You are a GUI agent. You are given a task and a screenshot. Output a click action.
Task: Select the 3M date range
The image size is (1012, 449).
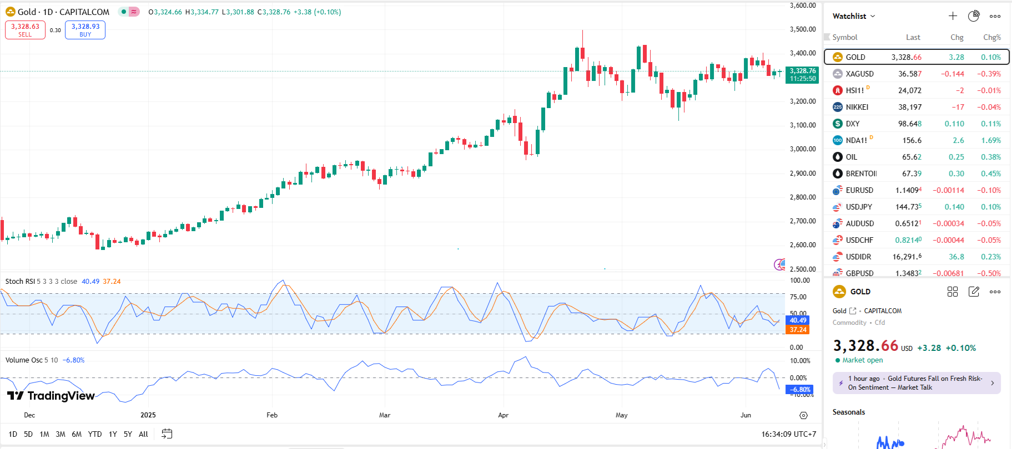point(61,434)
